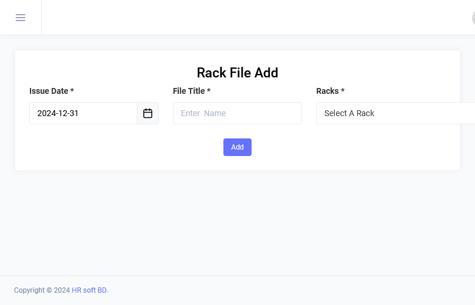Click the "Rack File Add" heading

coord(237,73)
